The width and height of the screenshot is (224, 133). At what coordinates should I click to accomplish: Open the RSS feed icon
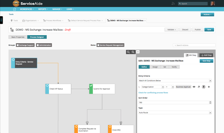click(173, 4)
